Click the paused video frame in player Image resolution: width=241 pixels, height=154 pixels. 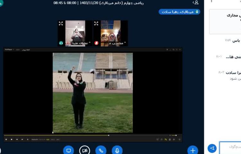(93, 93)
